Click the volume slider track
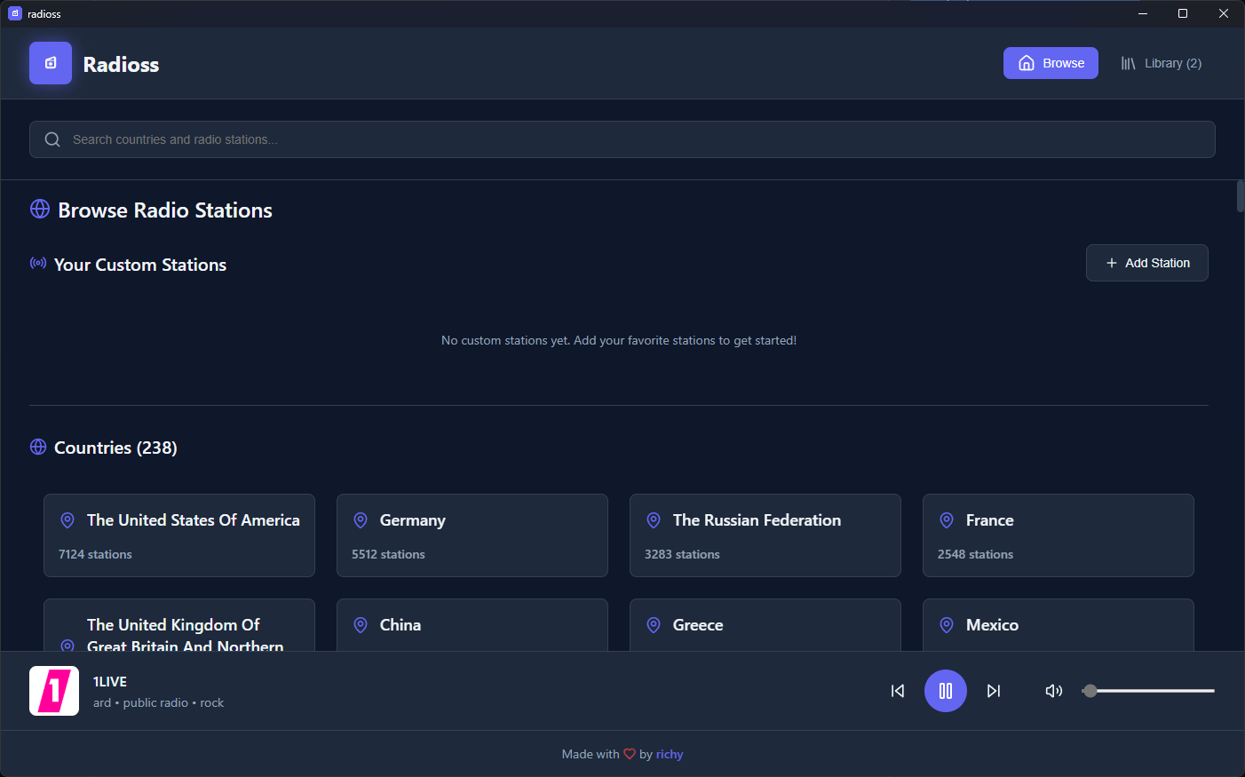This screenshot has width=1245, height=777. pos(1148,691)
